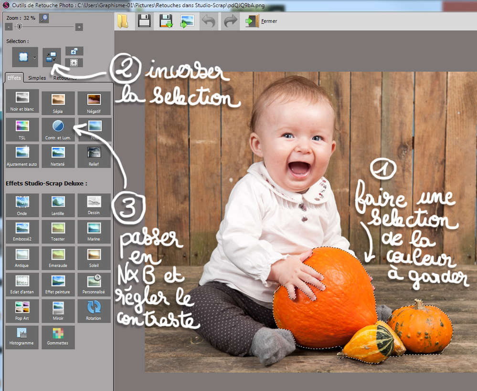The image size is (477, 391).
Task: Apply the Noir et blanc effect
Action: click(22, 103)
